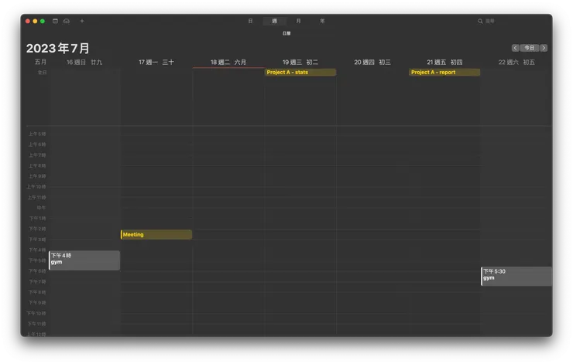This screenshot has width=573, height=364.
Task: Click the yellow minimize window button
Action: (35, 21)
